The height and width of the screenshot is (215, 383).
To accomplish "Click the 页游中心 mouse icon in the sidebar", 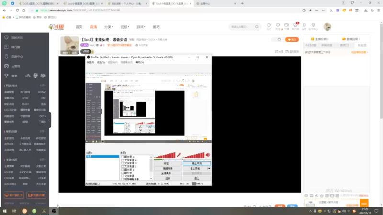I will pyautogui.click(x=6, y=56).
